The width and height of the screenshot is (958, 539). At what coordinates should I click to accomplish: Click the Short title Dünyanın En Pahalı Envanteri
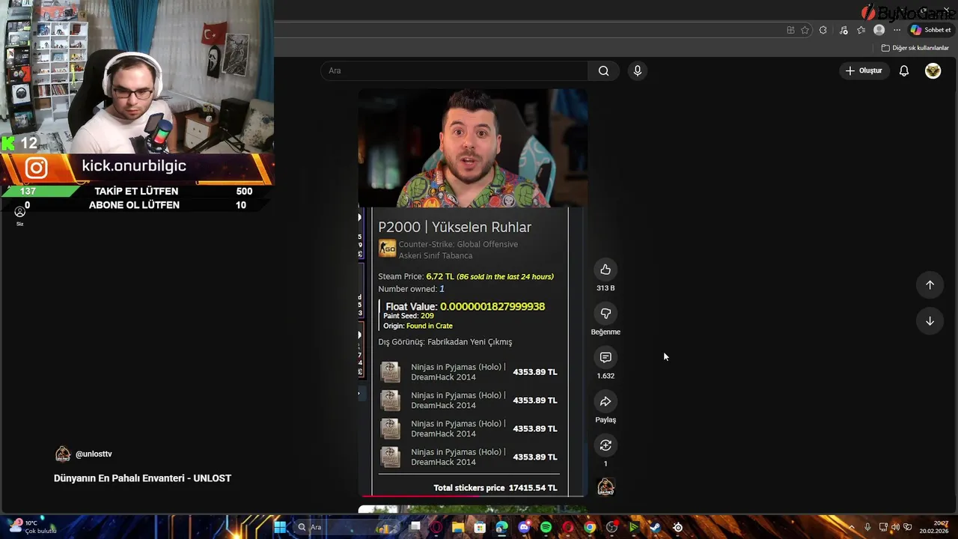[142, 478]
